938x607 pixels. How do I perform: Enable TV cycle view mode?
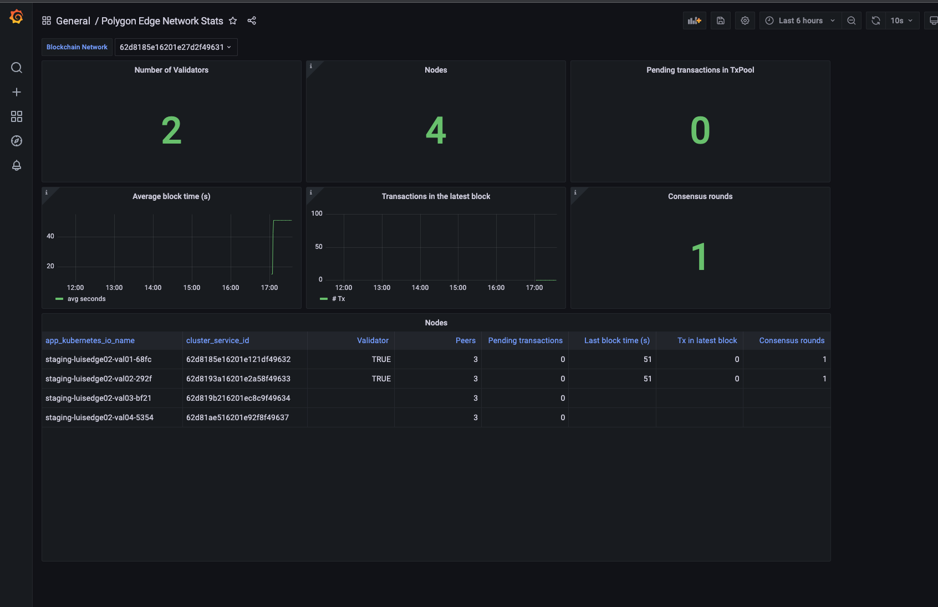click(x=934, y=21)
